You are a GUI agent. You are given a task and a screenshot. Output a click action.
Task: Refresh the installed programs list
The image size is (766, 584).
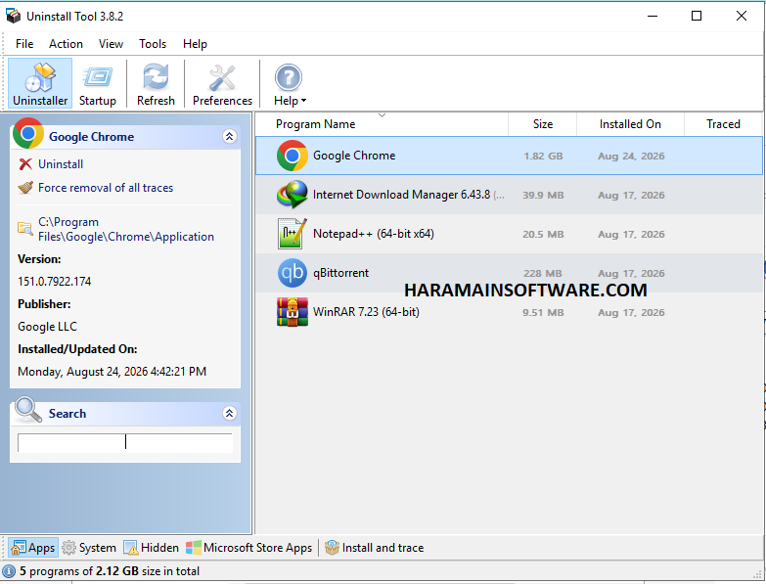coord(156,83)
